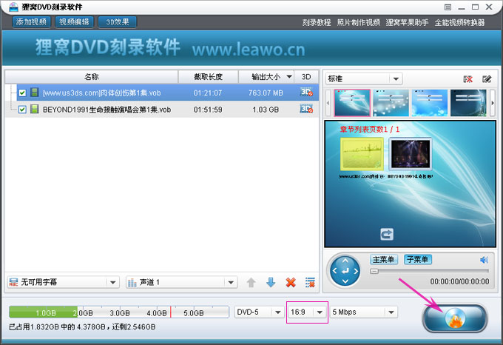Sort by 名称 column header
This screenshot has height=345, width=503.
pos(92,77)
